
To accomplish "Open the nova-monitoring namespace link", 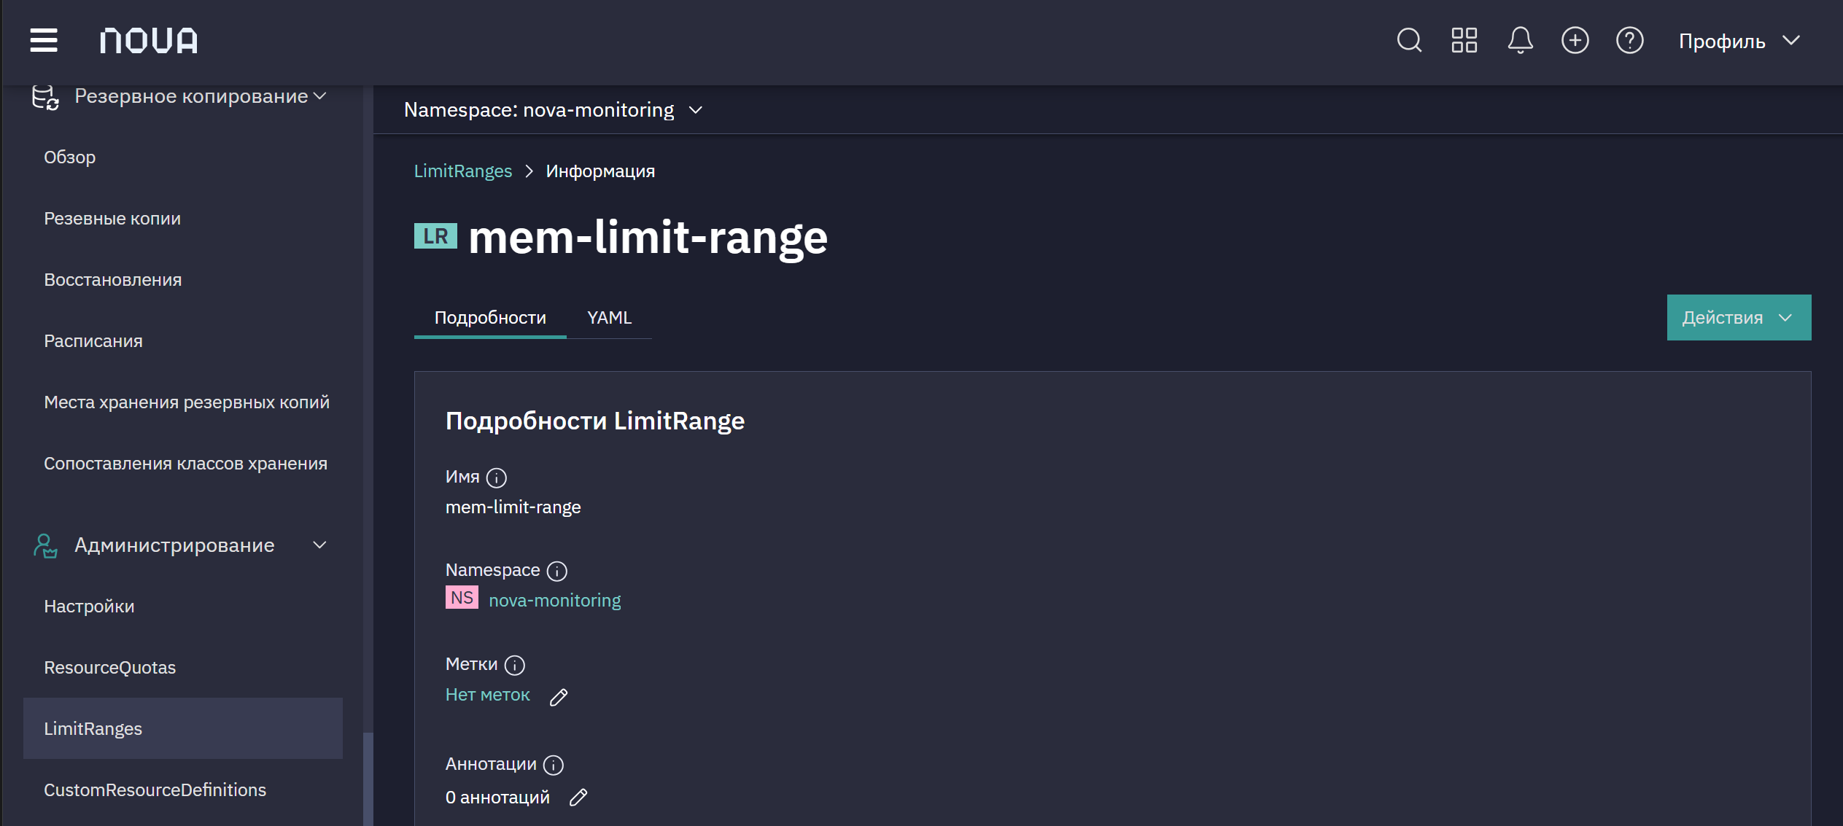I will [x=555, y=601].
